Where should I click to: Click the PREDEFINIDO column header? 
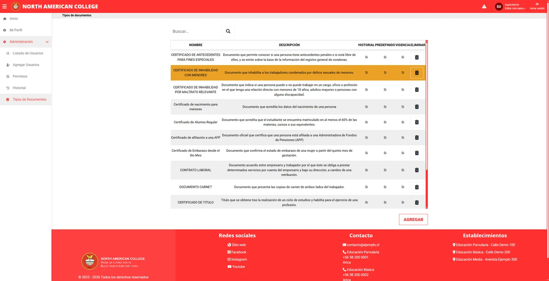(x=385, y=45)
